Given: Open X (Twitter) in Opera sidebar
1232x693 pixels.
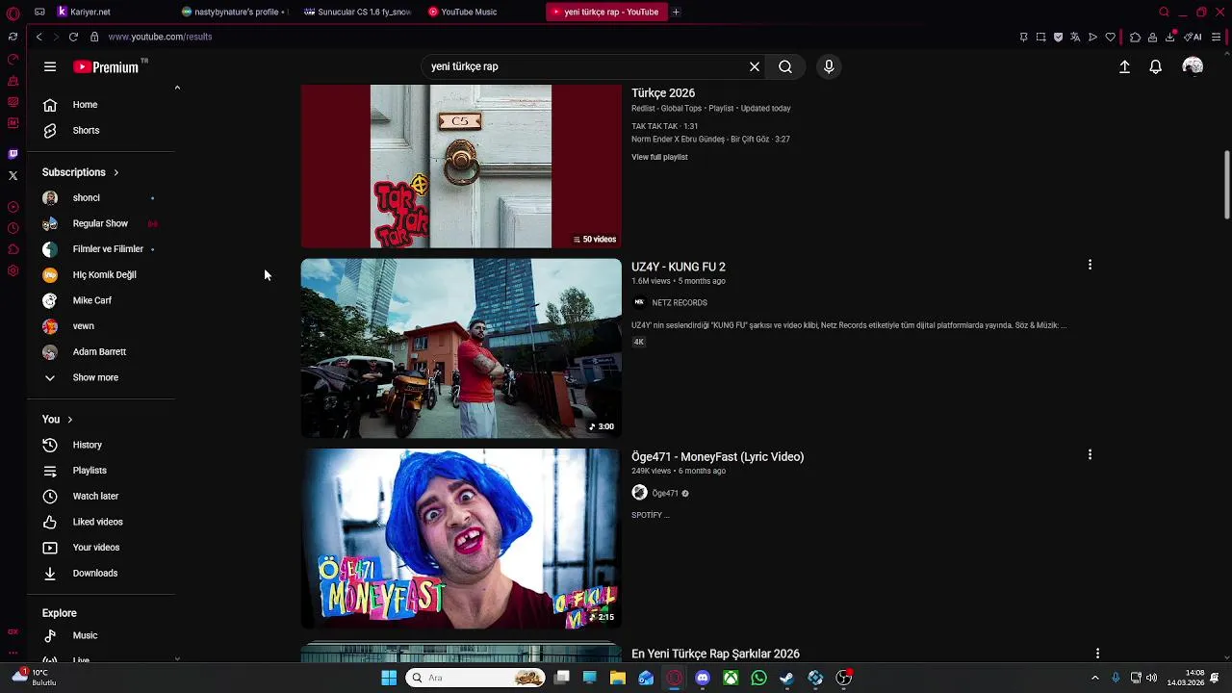Looking at the screenshot, I should click(x=13, y=175).
